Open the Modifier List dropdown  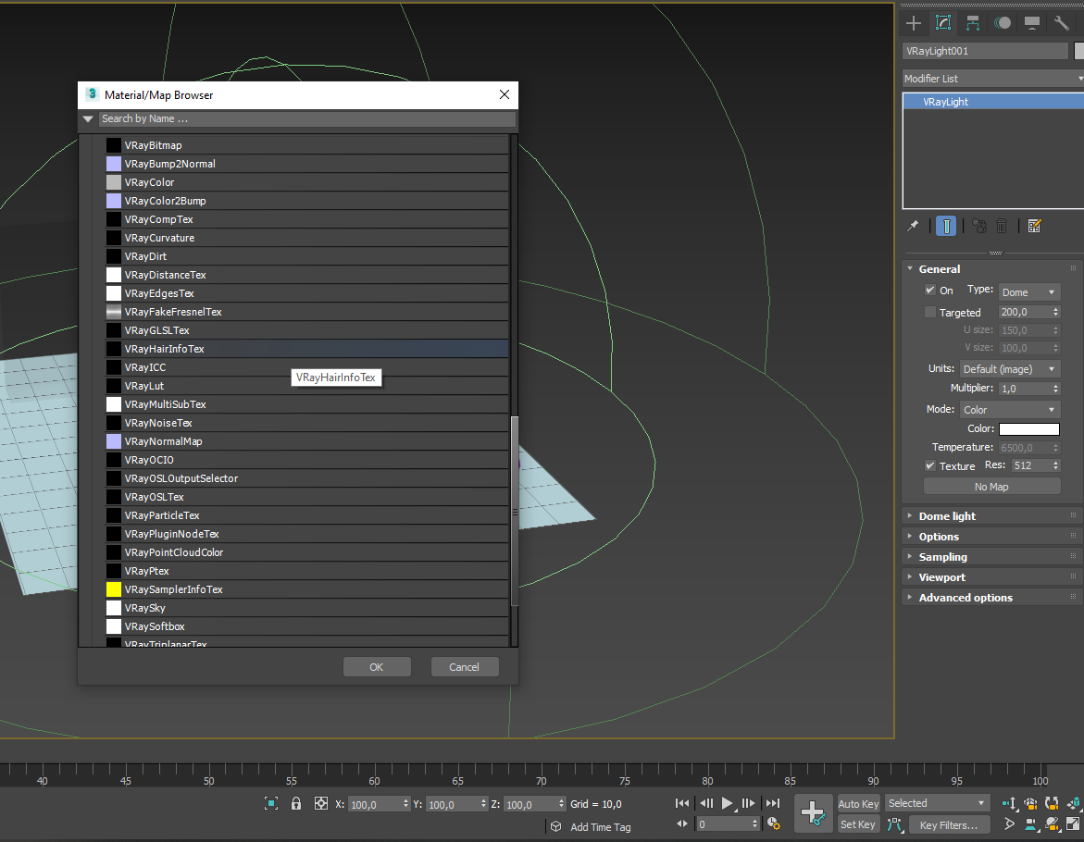pyautogui.click(x=993, y=79)
